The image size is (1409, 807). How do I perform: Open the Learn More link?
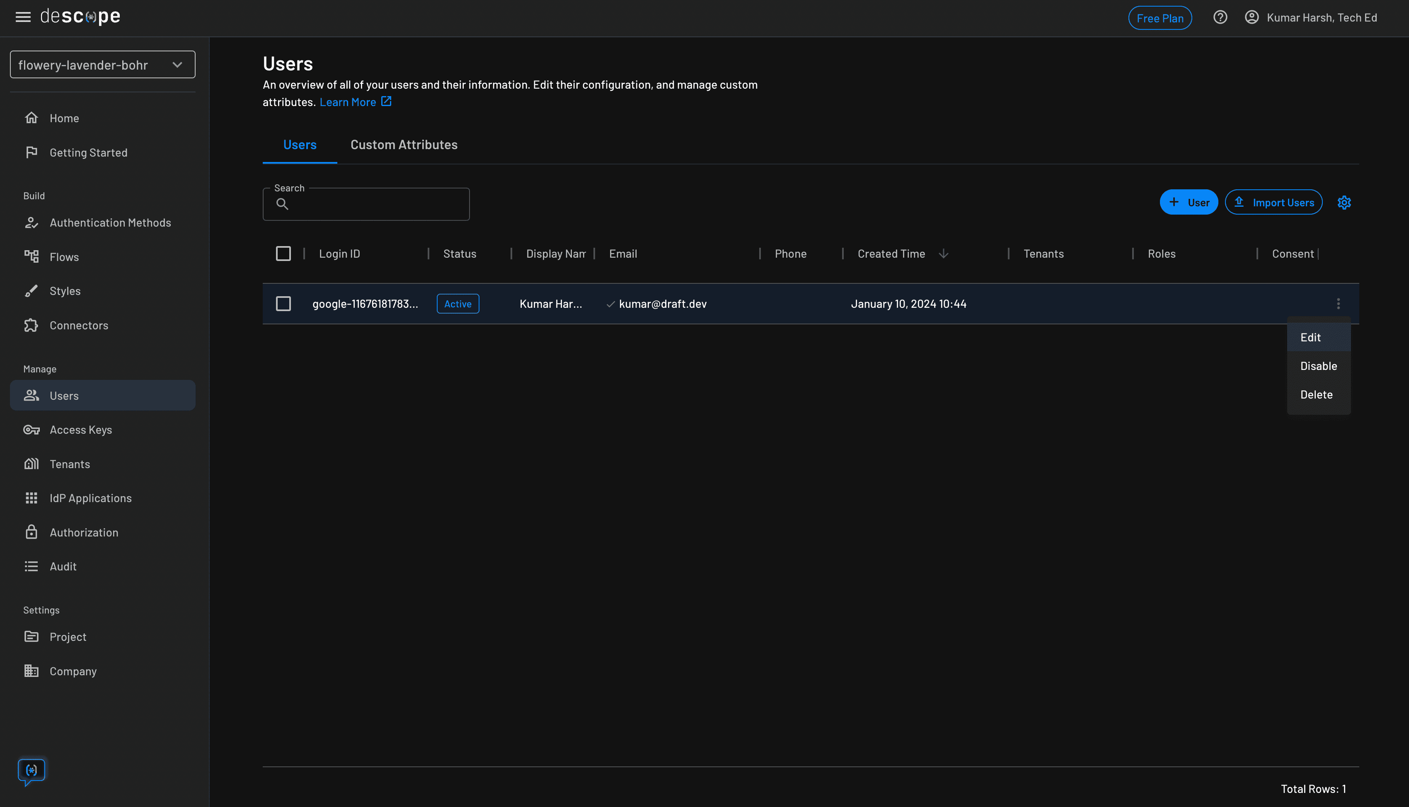pyautogui.click(x=349, y=101)
